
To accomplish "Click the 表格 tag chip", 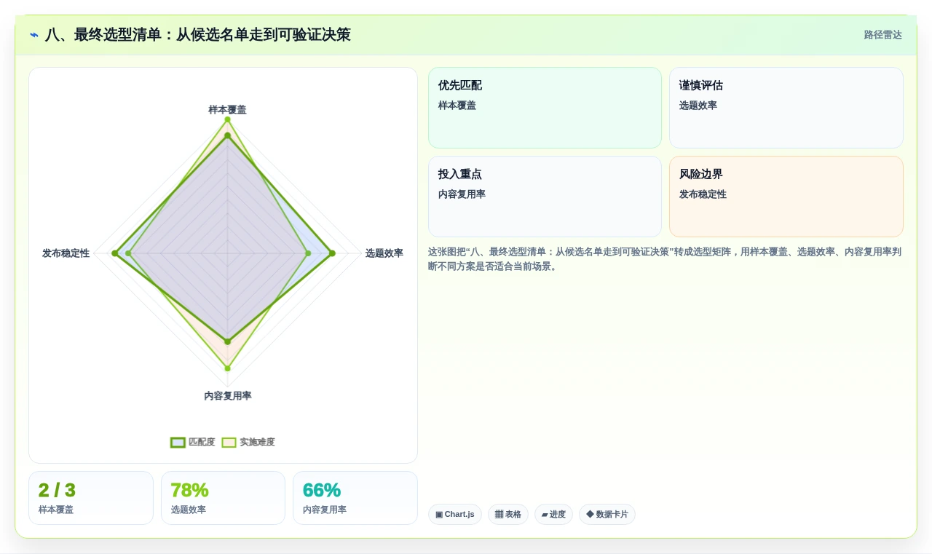I will pos(508,515).
